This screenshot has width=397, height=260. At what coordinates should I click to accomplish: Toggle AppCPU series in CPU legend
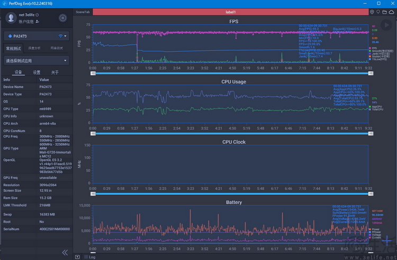(375, 107)
